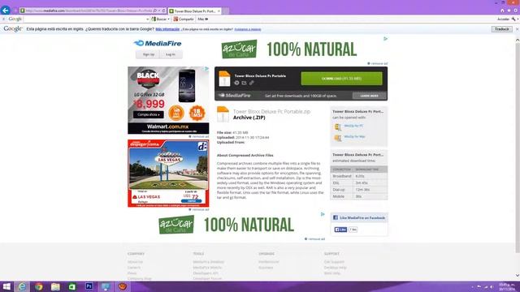Click the address bar with mediafire URL
This screenshot has height=292, width=520.
coord(89,11)
